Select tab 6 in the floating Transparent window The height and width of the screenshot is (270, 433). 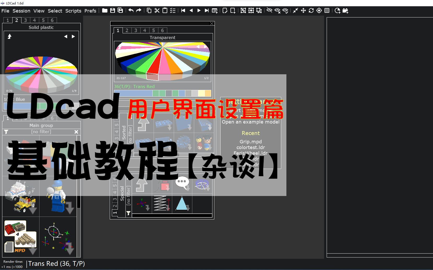(163, 30)
